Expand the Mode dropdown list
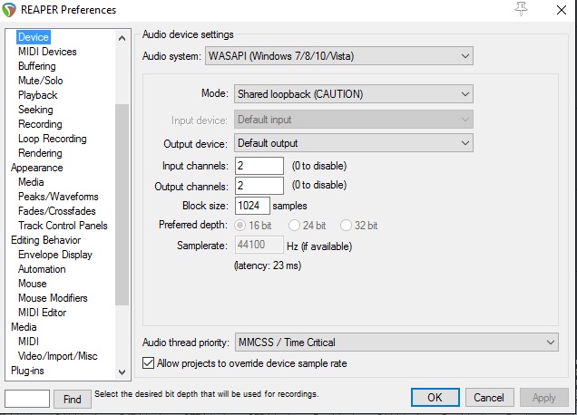Viewport: 577px width, 415px height. click(x=353, y=93)
